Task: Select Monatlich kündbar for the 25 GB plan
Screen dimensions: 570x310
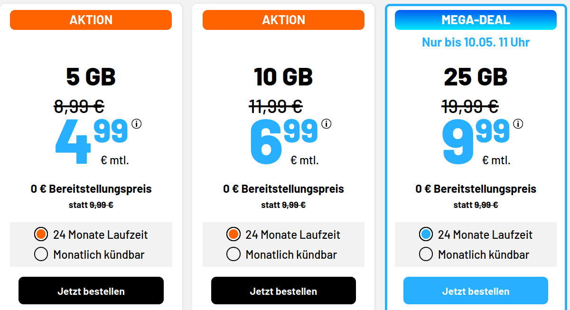Action: pos(425,254)
